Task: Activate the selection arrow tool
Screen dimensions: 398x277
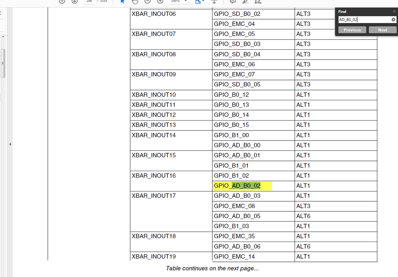Action: pos(123,1)
